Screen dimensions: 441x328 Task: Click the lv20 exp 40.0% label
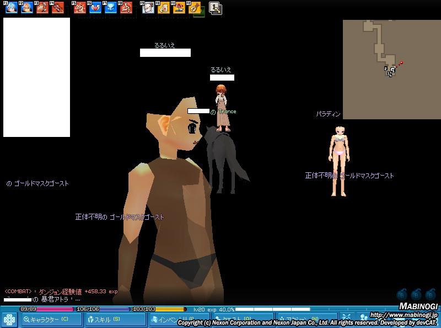[214, 309]
